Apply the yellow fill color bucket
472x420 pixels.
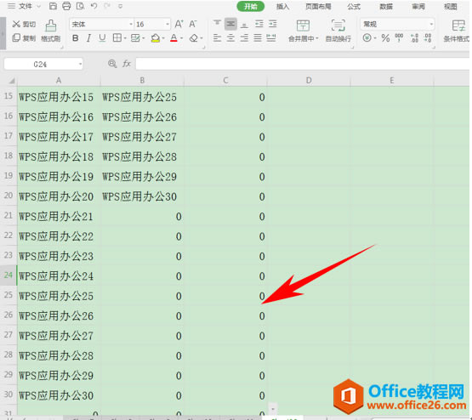click(156, 38)
